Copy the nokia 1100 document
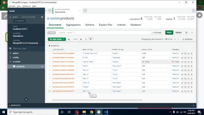Screen dimensions: 204x115 pos(185,62)
